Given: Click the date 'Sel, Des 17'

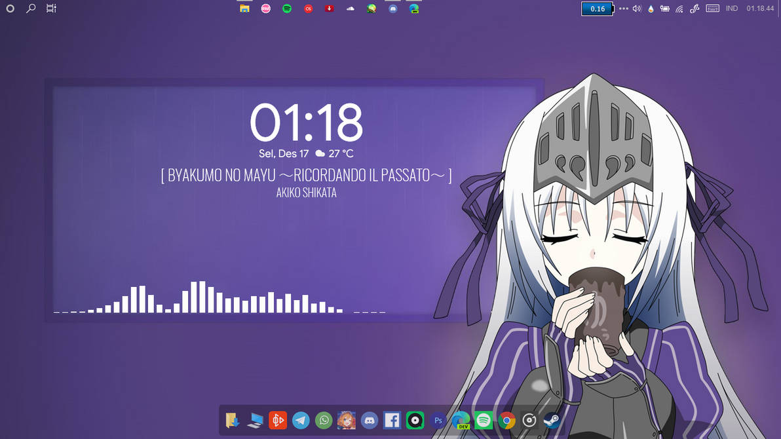Looking at the screenshot, I should click(284, 153).
